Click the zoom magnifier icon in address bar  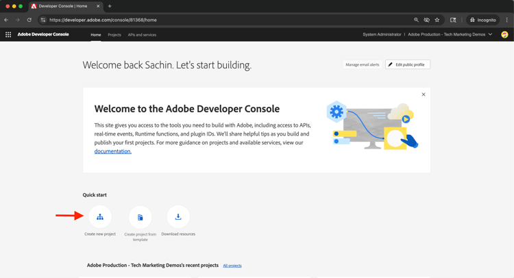point(416,20)
